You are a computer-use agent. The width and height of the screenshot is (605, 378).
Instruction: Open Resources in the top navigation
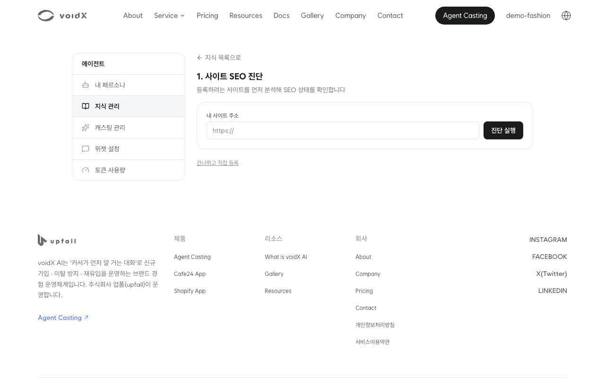[246, 16]
